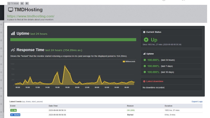
Task: Click the green dot for last 7 days uptime
Action: 145,66
